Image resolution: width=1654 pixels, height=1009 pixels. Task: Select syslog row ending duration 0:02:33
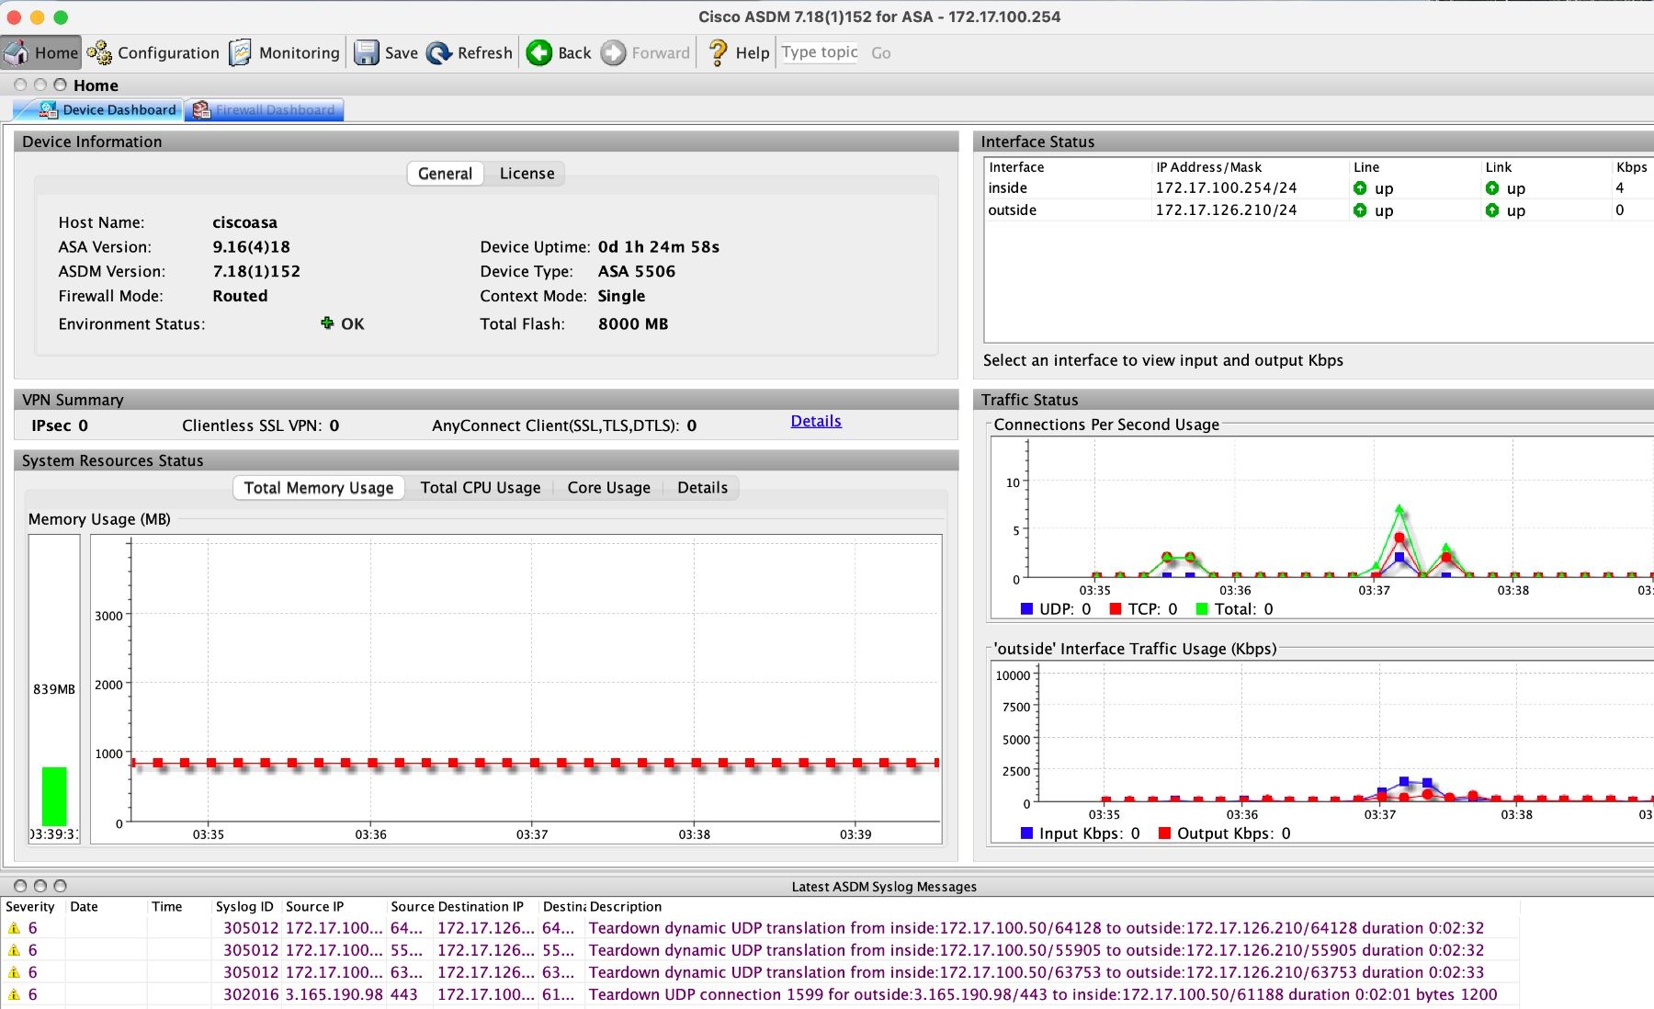pos(760,972)
